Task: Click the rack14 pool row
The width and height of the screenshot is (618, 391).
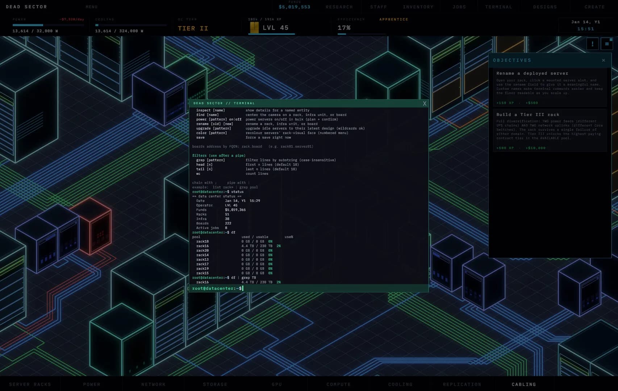Action: [234, 255]
